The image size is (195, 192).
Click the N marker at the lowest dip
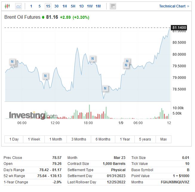pyautogui.click(x=105, y=88)
